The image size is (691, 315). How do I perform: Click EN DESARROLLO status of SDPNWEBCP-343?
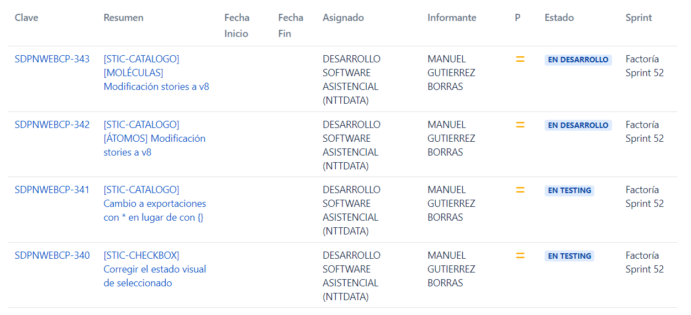point(578,60)
